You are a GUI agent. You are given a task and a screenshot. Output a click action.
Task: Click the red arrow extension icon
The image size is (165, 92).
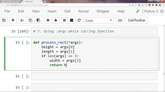(x=160, y=5)
